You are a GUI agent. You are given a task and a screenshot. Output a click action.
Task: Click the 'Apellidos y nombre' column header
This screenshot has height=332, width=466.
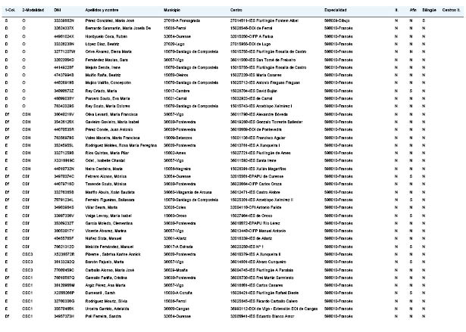click(102, 10)
